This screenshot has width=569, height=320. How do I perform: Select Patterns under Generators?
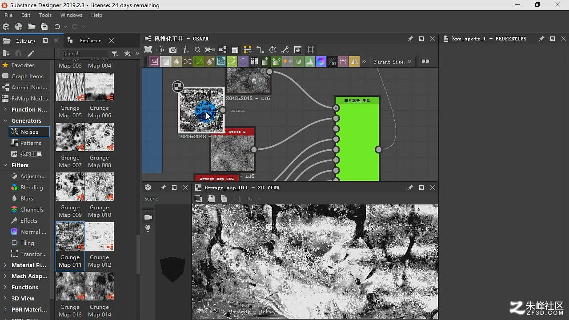(31, 143)
